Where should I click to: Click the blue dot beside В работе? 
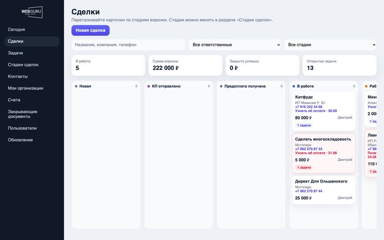tap(293, 86)
